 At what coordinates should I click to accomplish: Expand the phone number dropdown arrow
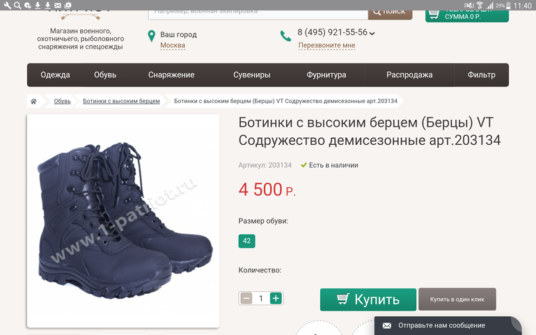(372, 33)
